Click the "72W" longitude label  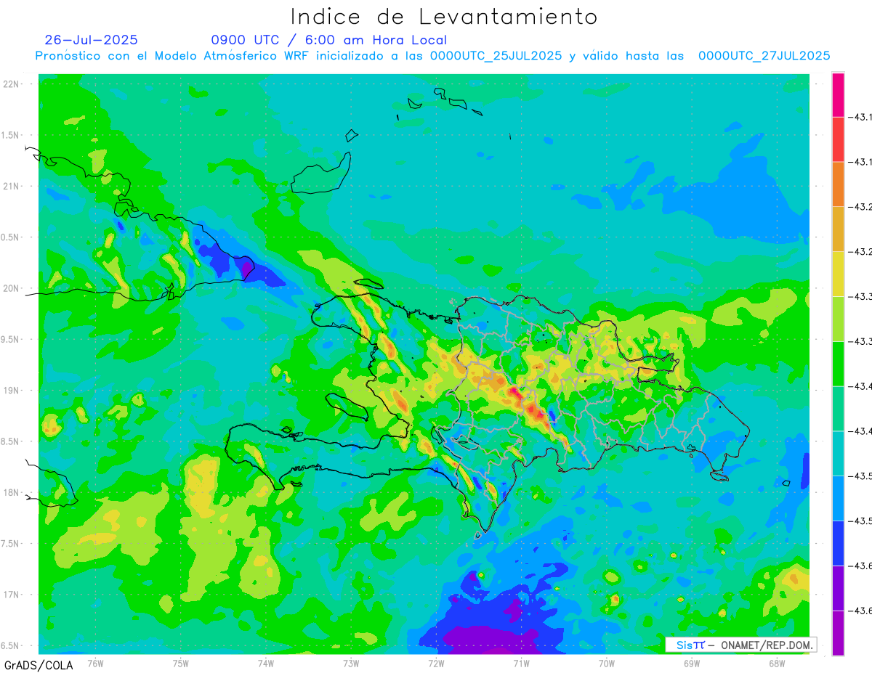436,663
